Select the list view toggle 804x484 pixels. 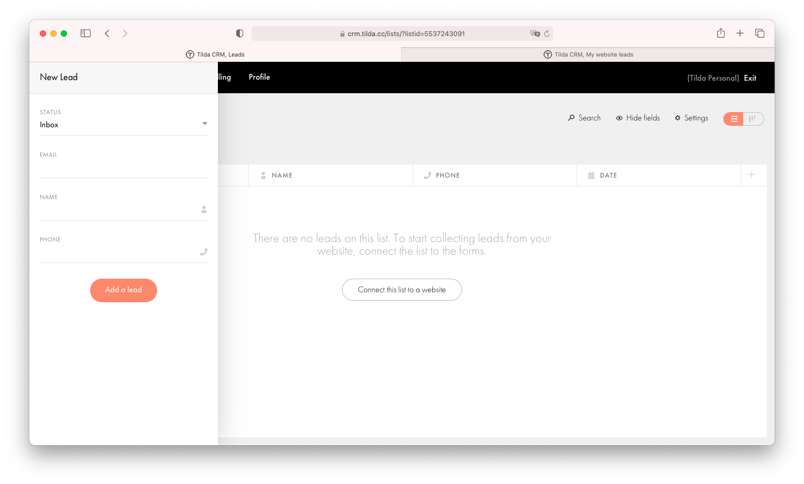click(733, 119)
